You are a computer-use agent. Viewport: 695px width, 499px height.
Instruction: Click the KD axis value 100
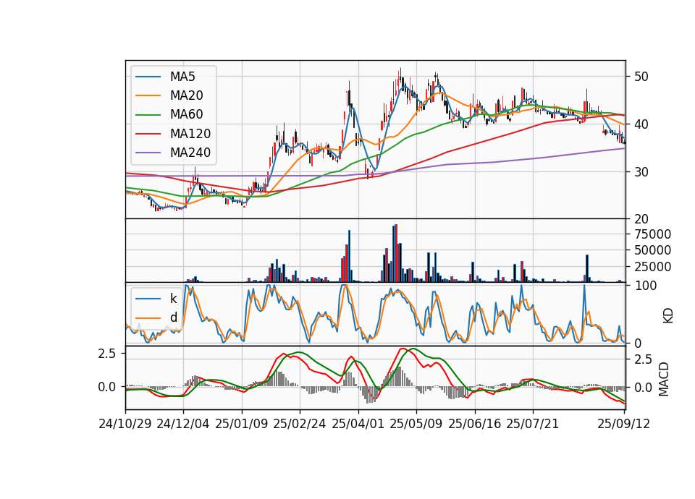(x=646, y=286)
